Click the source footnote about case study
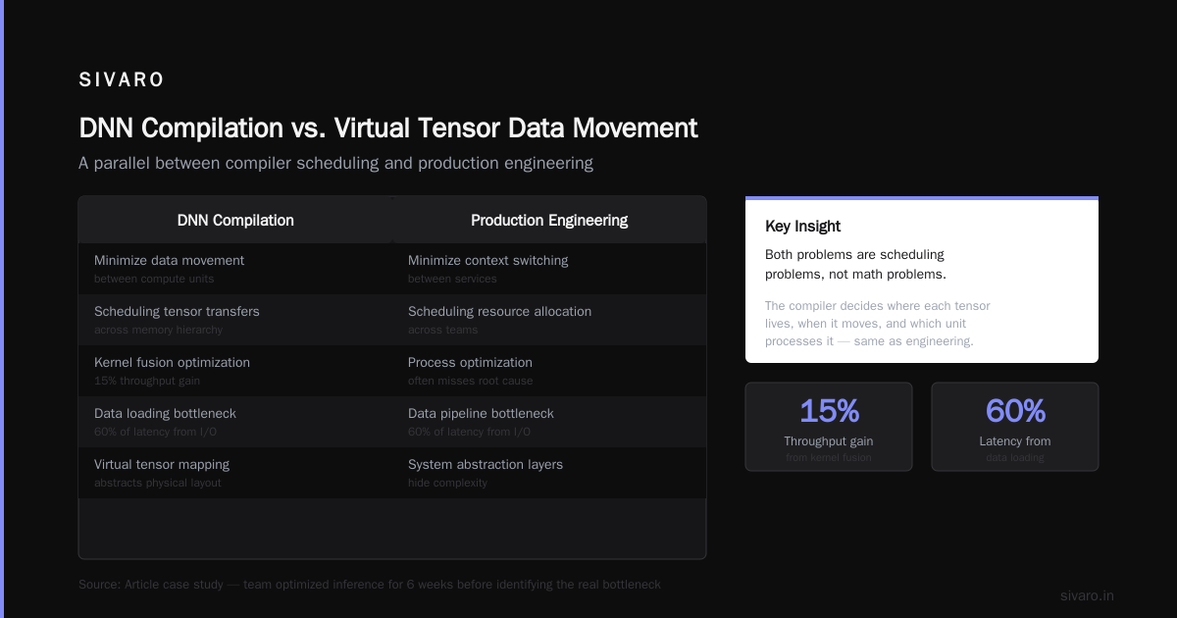Screen dimensions: 1177x618 pos(370,585)
